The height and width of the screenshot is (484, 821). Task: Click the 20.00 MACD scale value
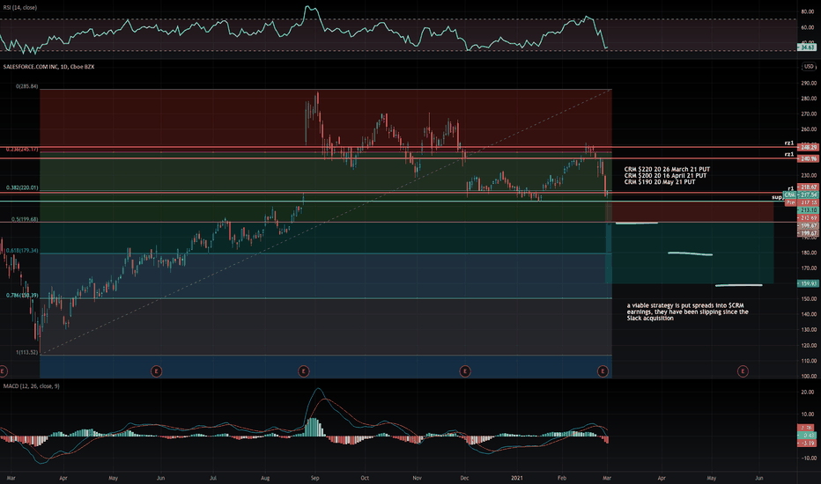click(808, 392)
